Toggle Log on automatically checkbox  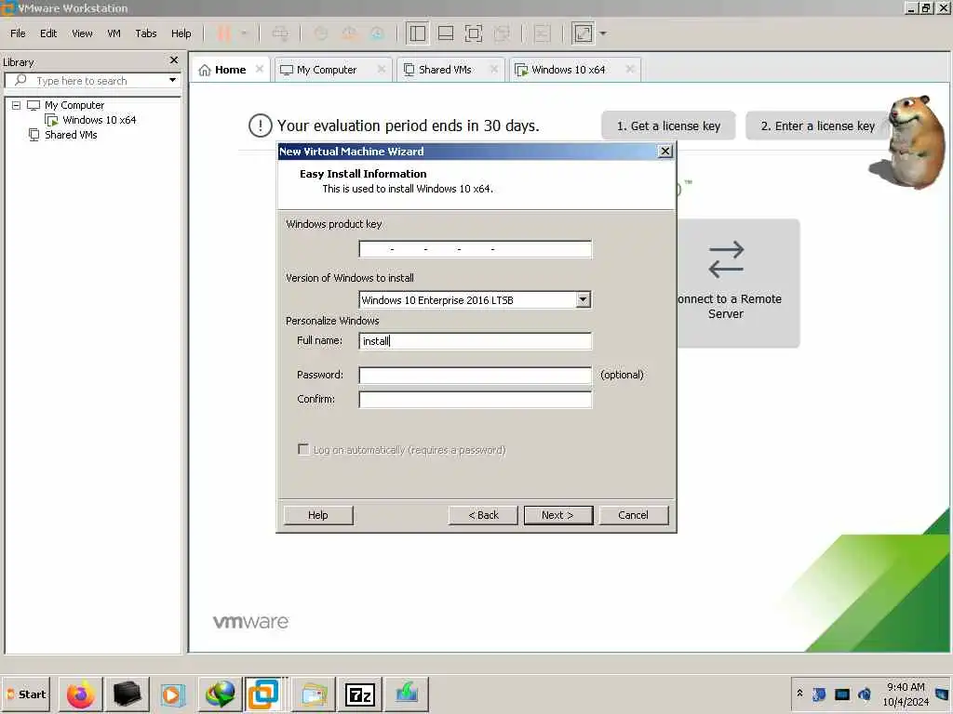(303, 449)
